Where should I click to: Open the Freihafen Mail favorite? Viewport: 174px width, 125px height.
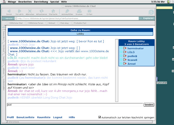pos(79,23)
